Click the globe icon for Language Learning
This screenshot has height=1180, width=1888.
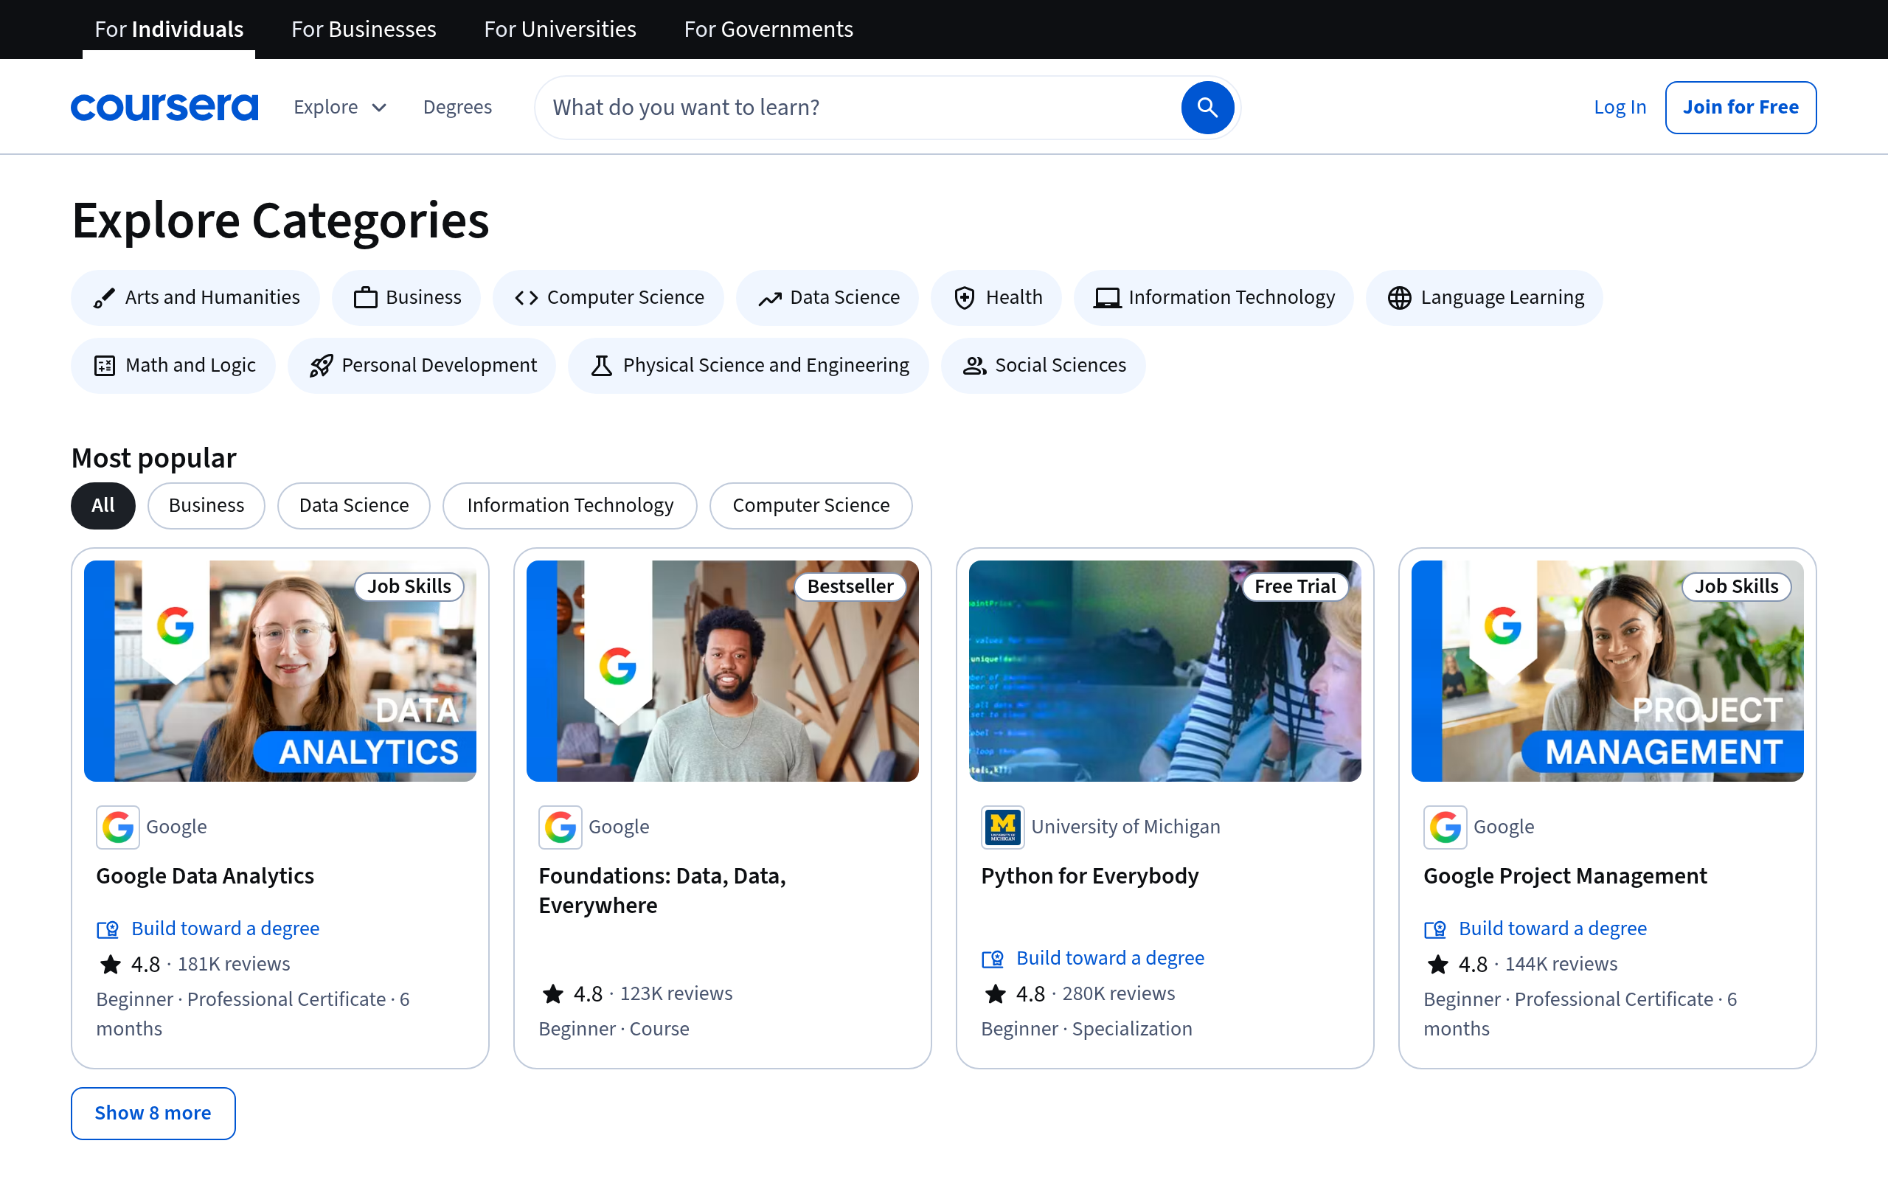click(x=1400, y=298)
